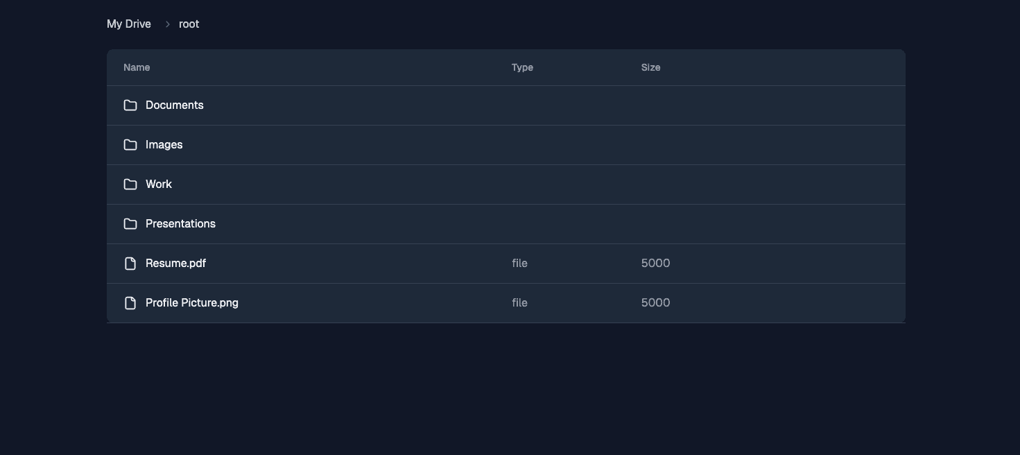Open the Presentations folder by name
Image resolution: width=1020 pixels, height=455 pixels.
point(180,224)
